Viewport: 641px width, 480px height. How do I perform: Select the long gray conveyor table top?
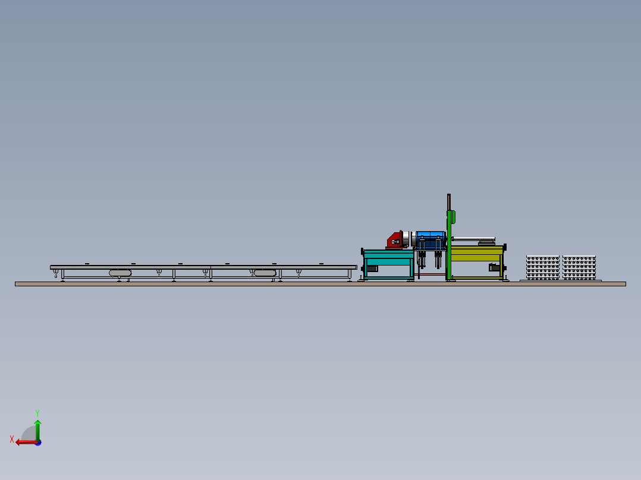tap(203, 267)
